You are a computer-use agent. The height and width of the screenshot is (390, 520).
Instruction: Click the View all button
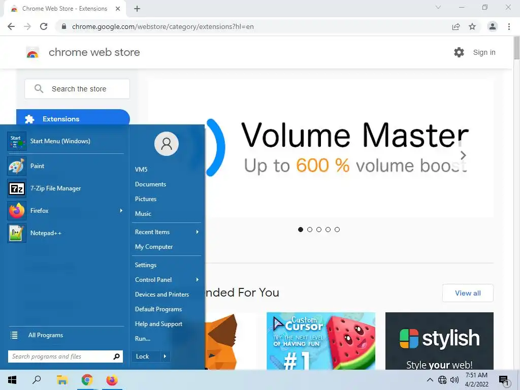[468, 293]
